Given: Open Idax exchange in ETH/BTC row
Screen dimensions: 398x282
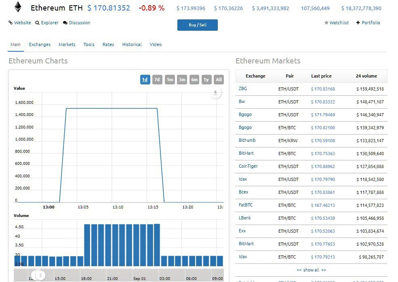Looking at the screenshot, I should (x=243, y=257).
